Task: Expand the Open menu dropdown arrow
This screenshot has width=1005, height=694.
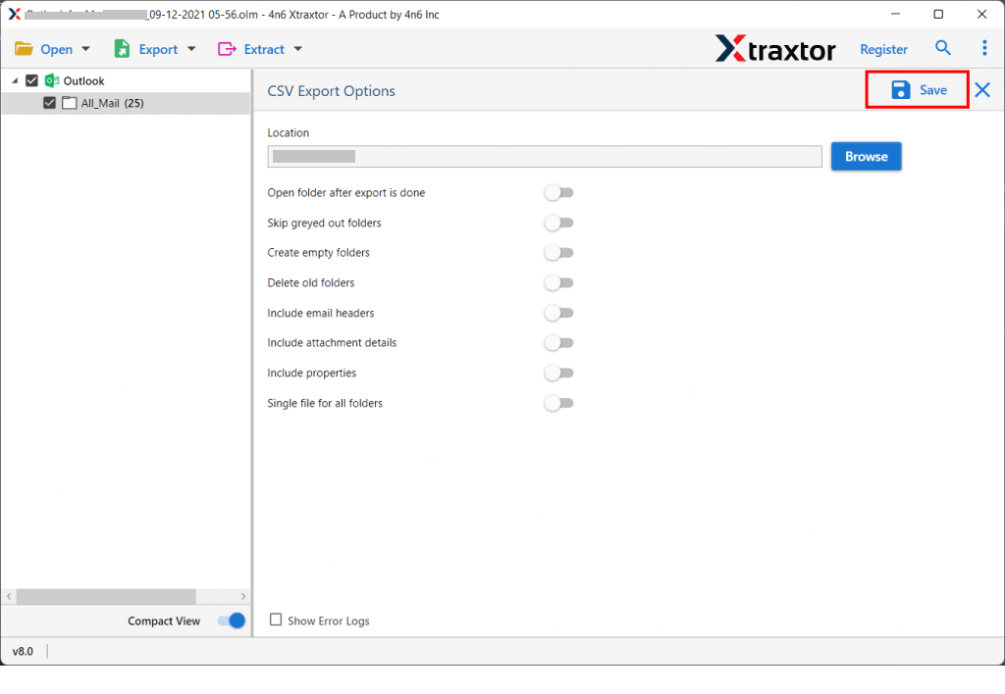Action: (85, 48)
